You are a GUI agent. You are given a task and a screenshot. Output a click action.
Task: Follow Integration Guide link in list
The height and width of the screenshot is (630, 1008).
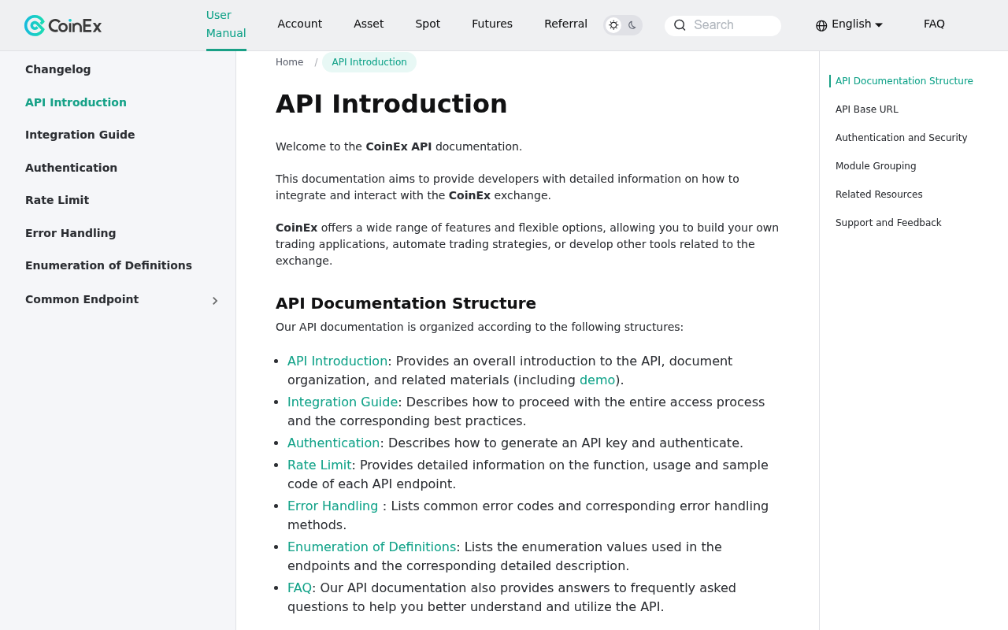pyautogui.click(x=343, y=402)
